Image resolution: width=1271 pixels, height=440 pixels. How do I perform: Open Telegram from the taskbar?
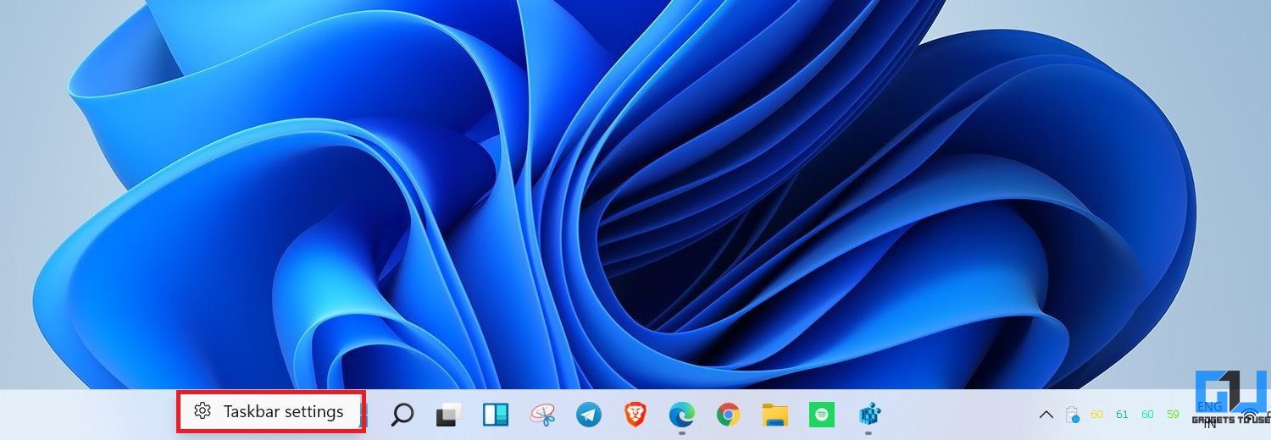coord(589,414)
